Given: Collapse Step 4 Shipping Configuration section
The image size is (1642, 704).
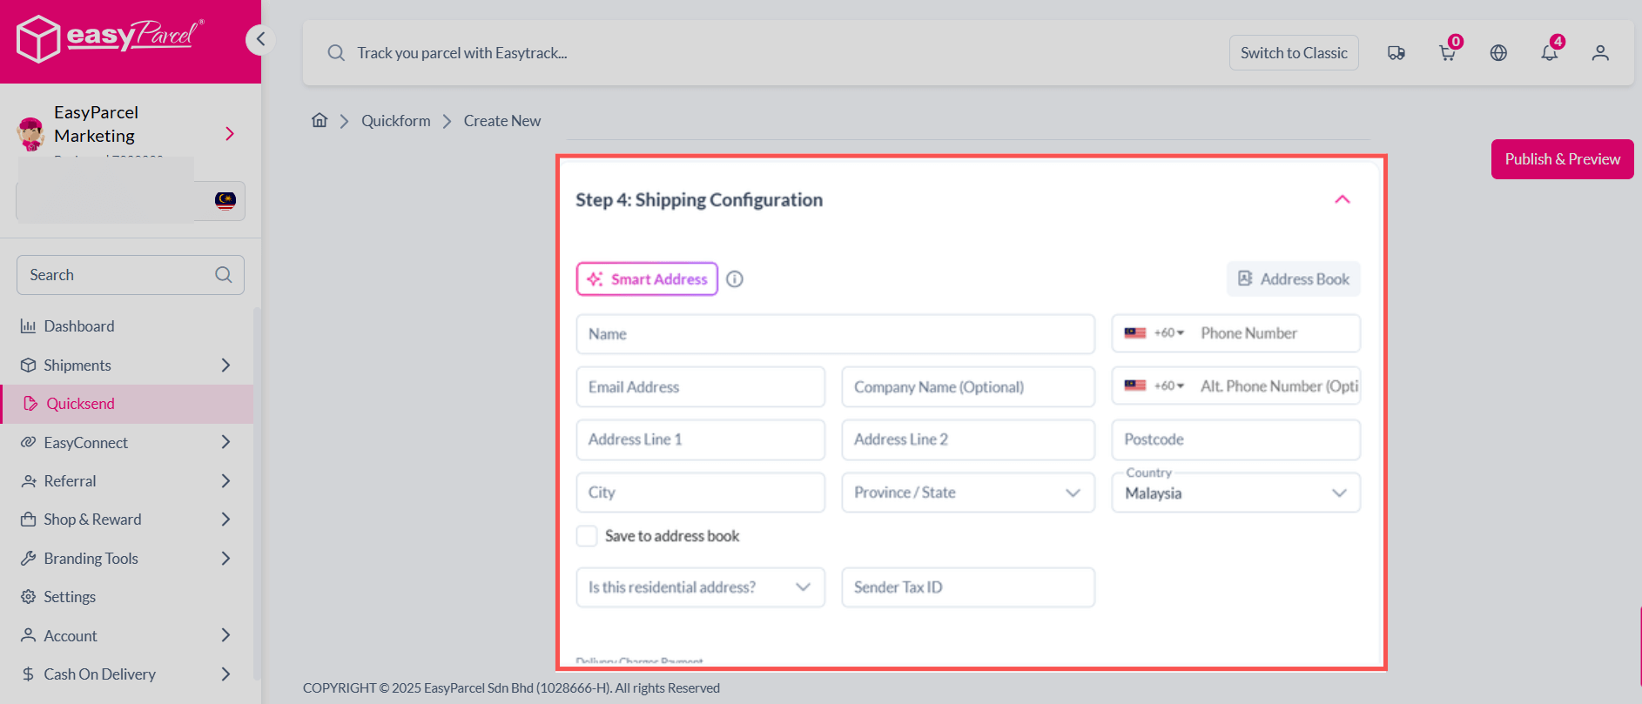Looking at the screenshot, I should click(x=1343, y=200).
